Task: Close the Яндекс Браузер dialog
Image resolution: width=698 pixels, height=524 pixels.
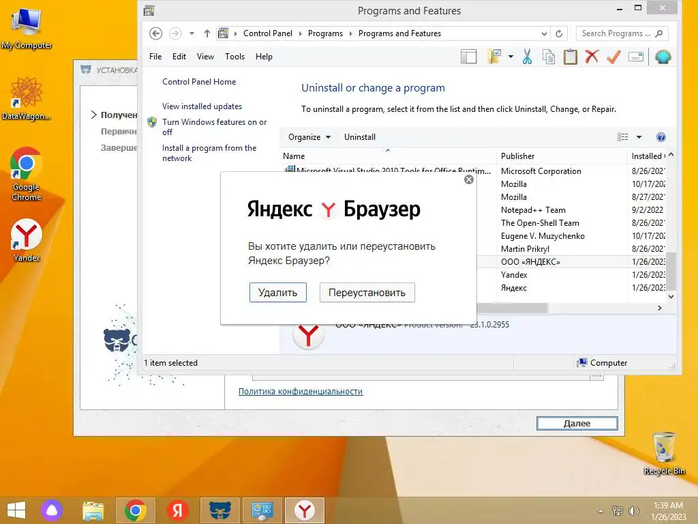Action: point(469,179)
